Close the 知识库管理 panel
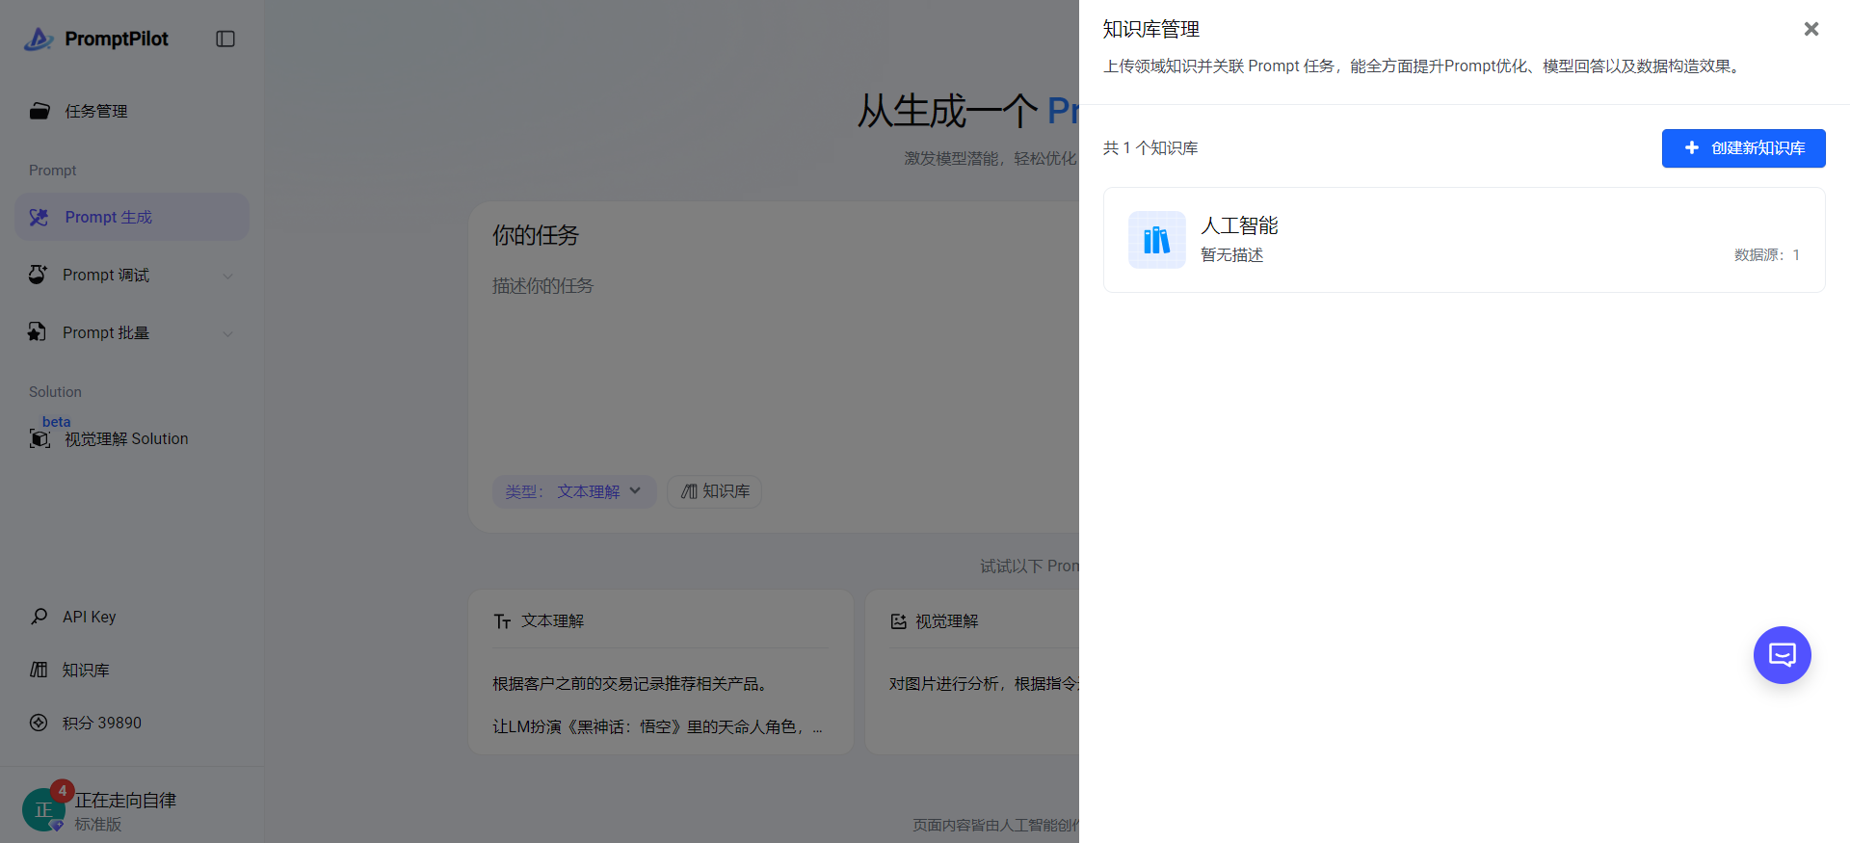Screen dimensions: 1850x843 click(1811, 29)
